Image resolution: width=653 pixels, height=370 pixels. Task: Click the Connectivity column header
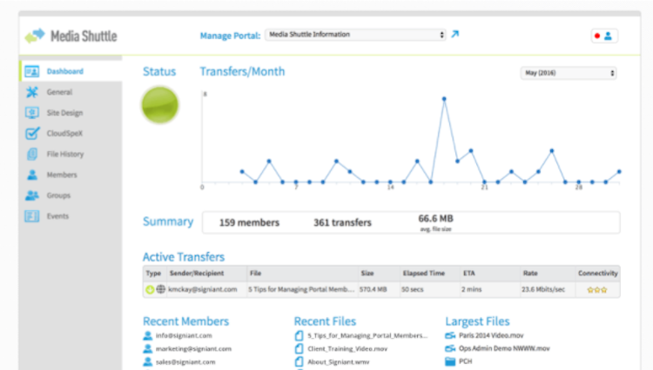[x=597, y=274]
